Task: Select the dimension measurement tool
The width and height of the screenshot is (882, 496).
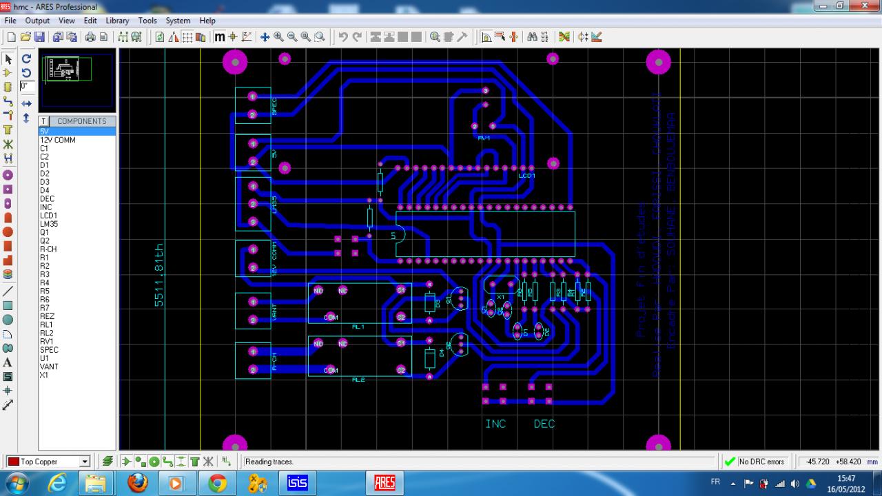Action: (8, 405)
